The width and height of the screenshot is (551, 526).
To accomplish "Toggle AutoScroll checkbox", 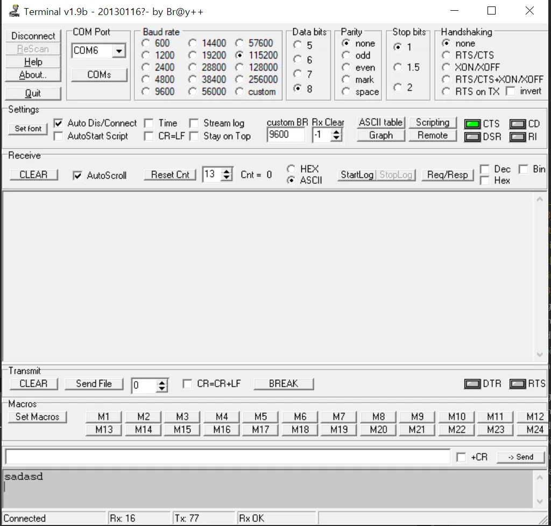I will click(77, 175).
